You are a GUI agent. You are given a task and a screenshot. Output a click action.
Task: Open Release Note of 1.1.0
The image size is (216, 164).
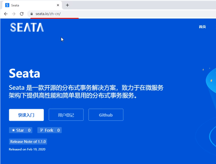click(28, 141)
